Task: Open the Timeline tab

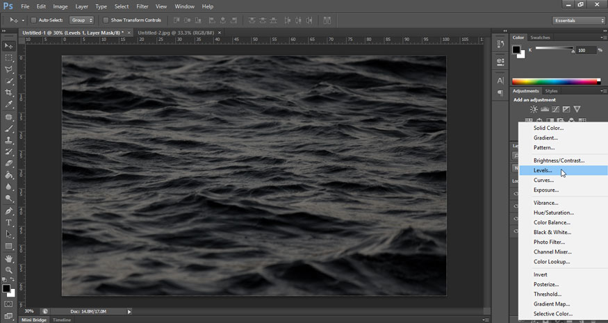Action: tap(62, 320)
